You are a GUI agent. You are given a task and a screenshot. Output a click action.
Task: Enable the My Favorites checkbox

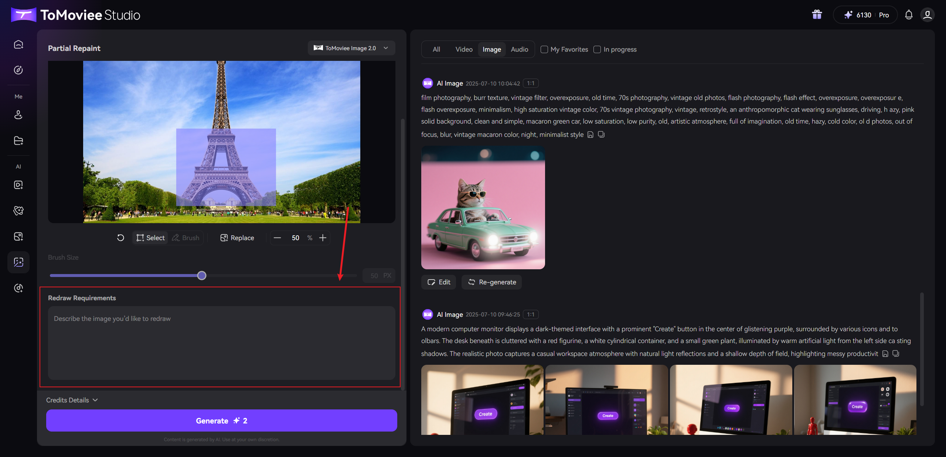[x=544, y=49]
